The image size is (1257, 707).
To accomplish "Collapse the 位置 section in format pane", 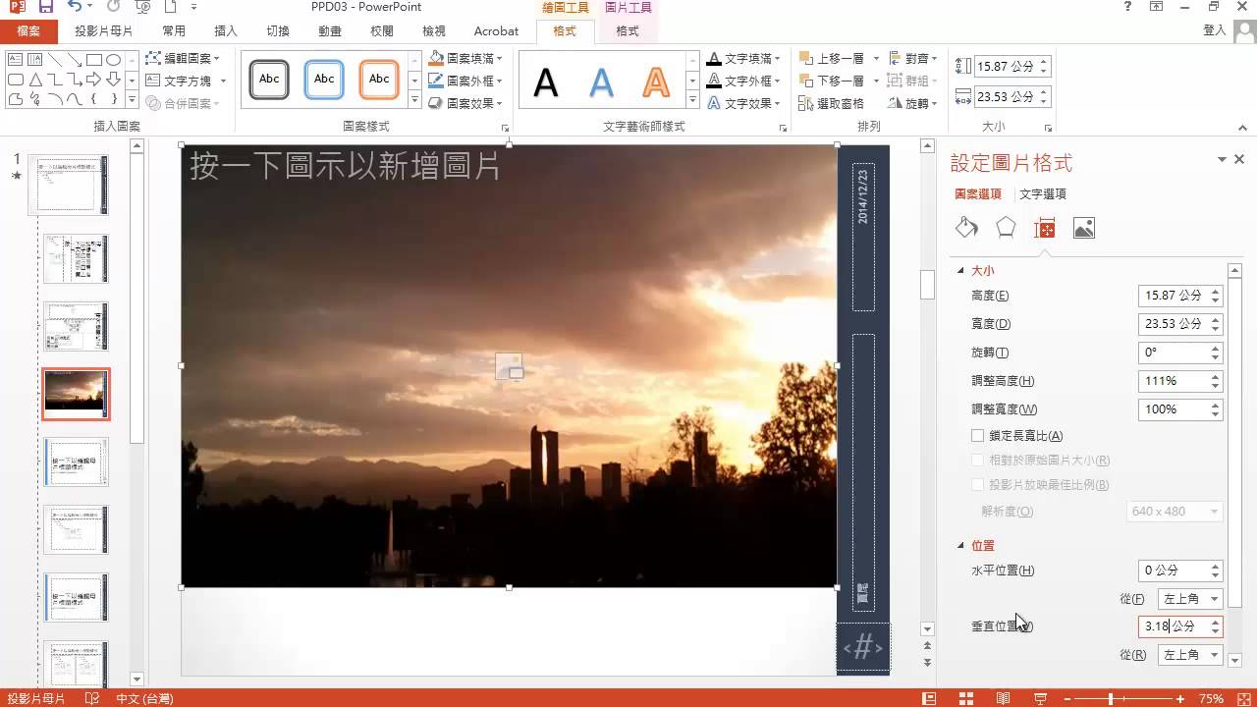I will point(960,545).
